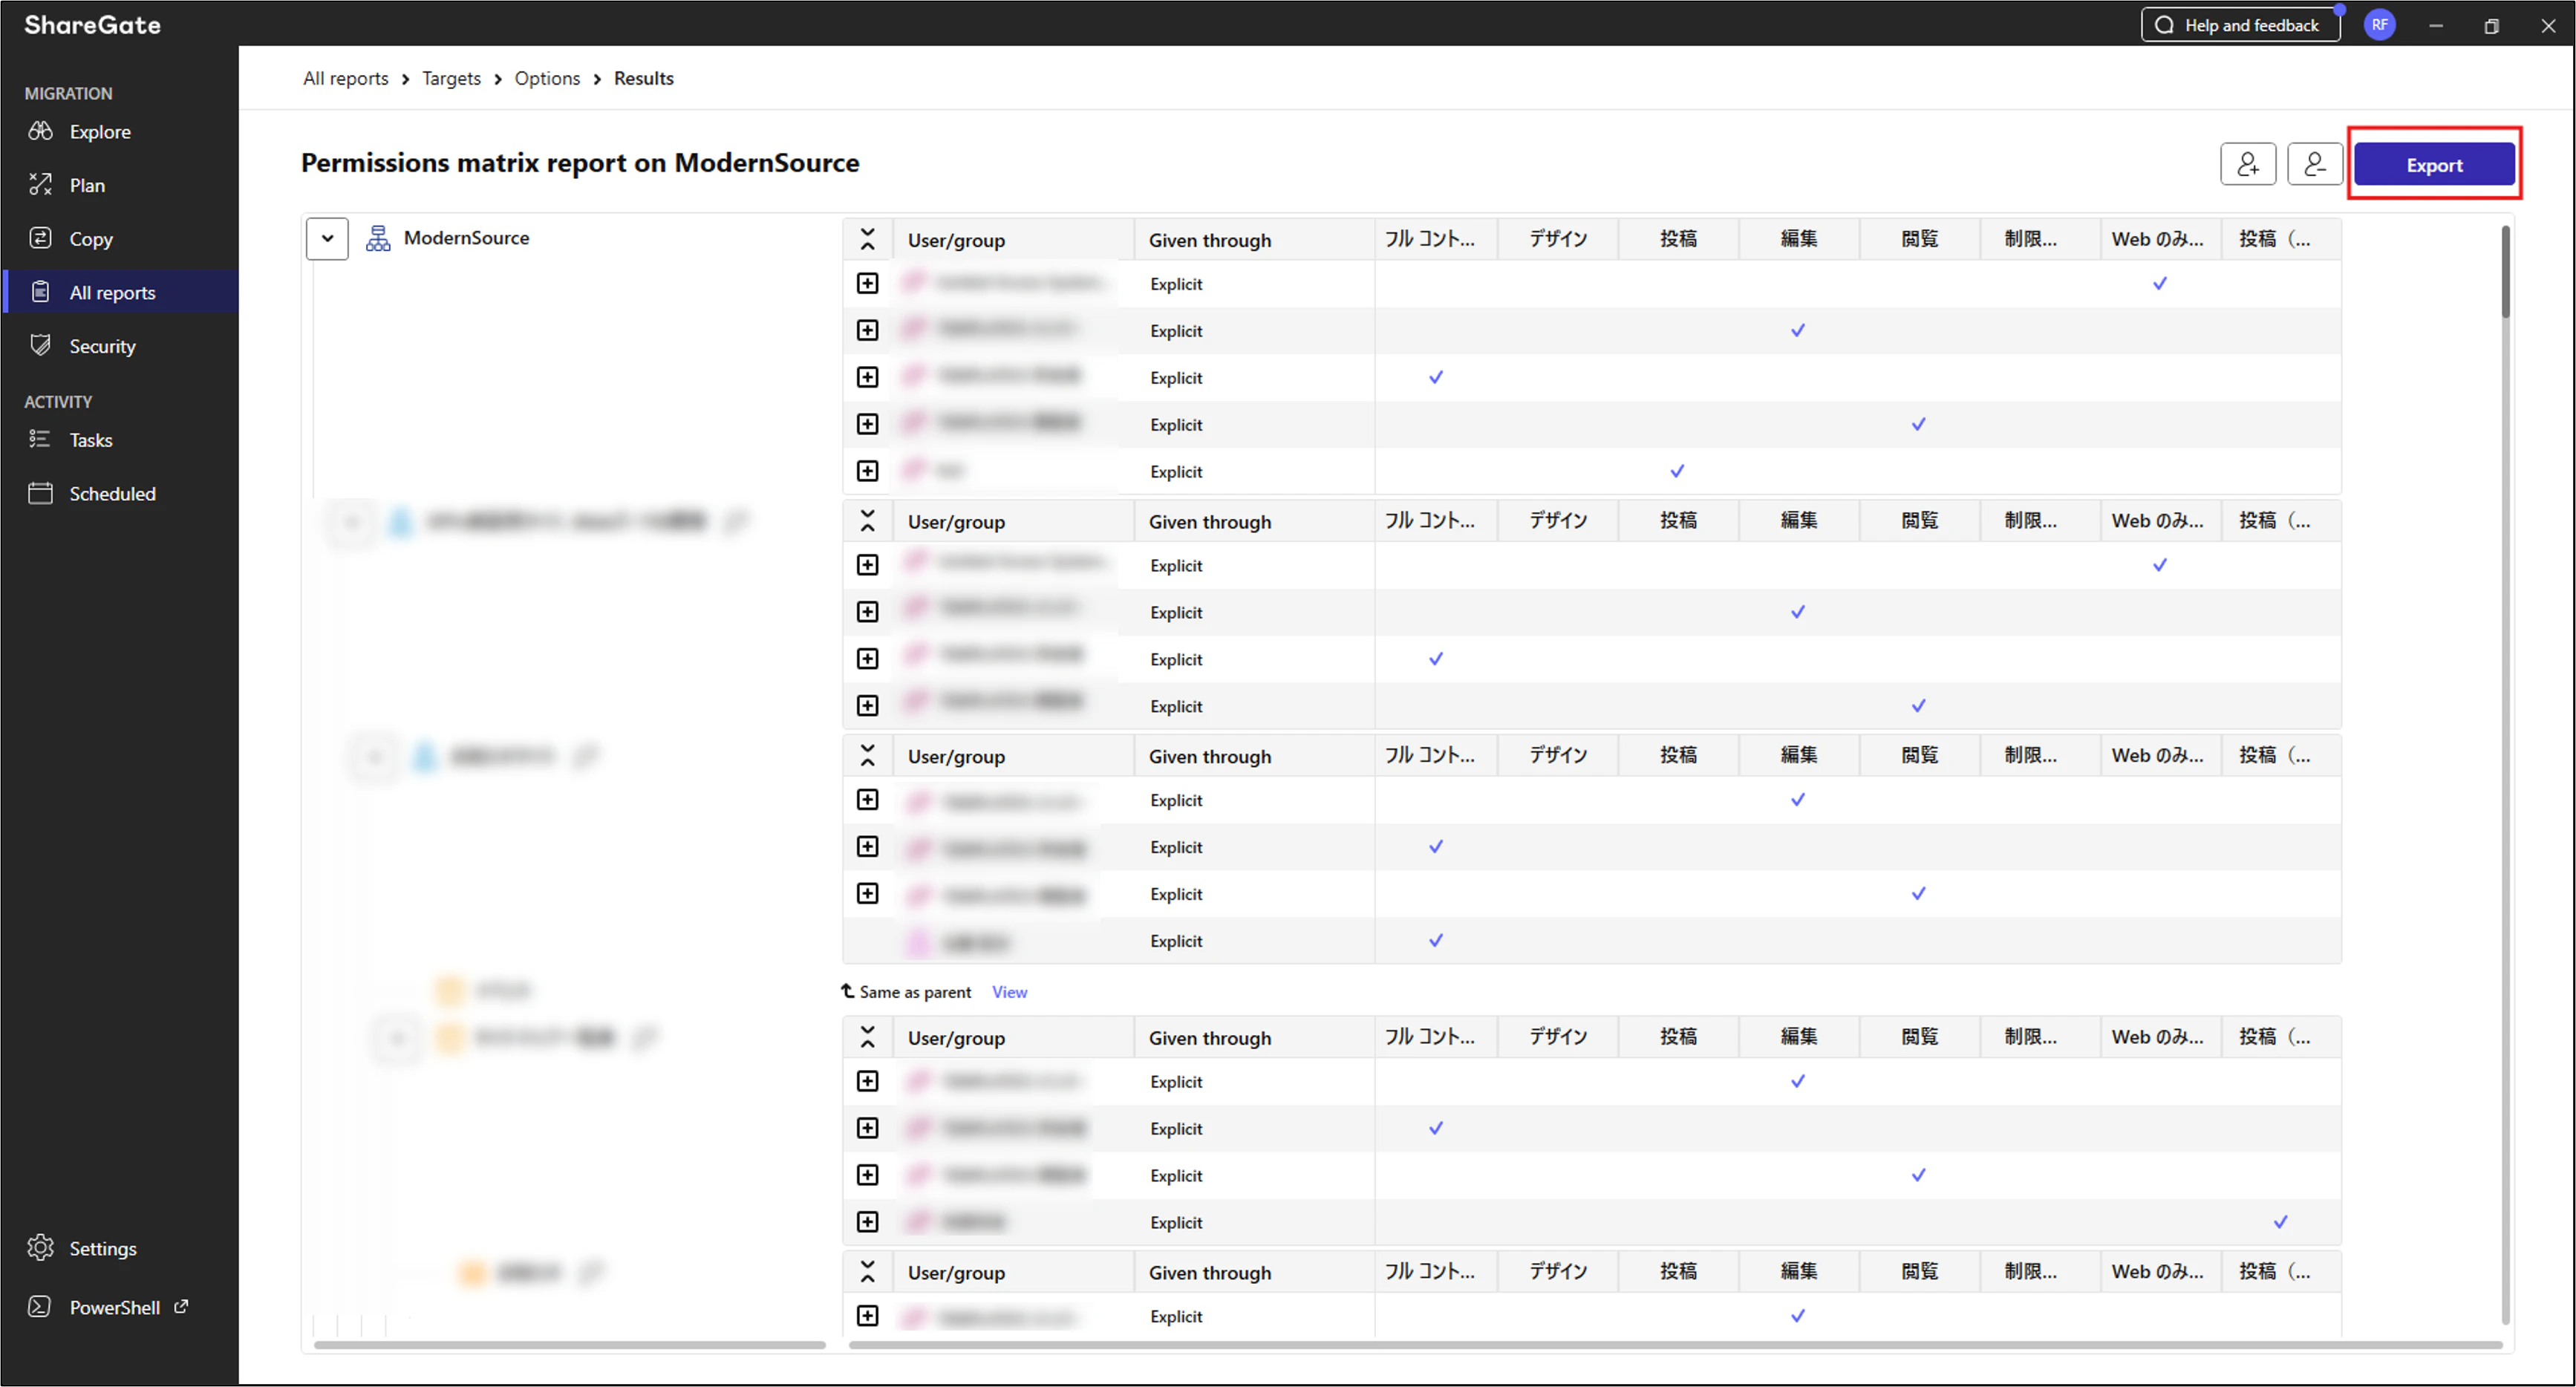This screenshot has height=1387, width=2576.
Task: Open the Security shield icon
Action: [x=40, y=346]
